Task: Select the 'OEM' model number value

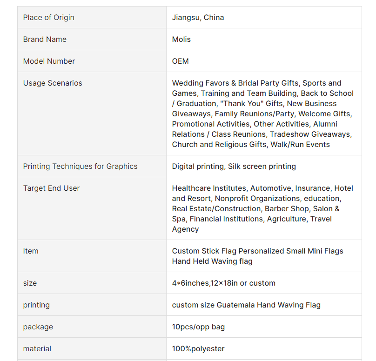Action: click(x=181, y=61)
